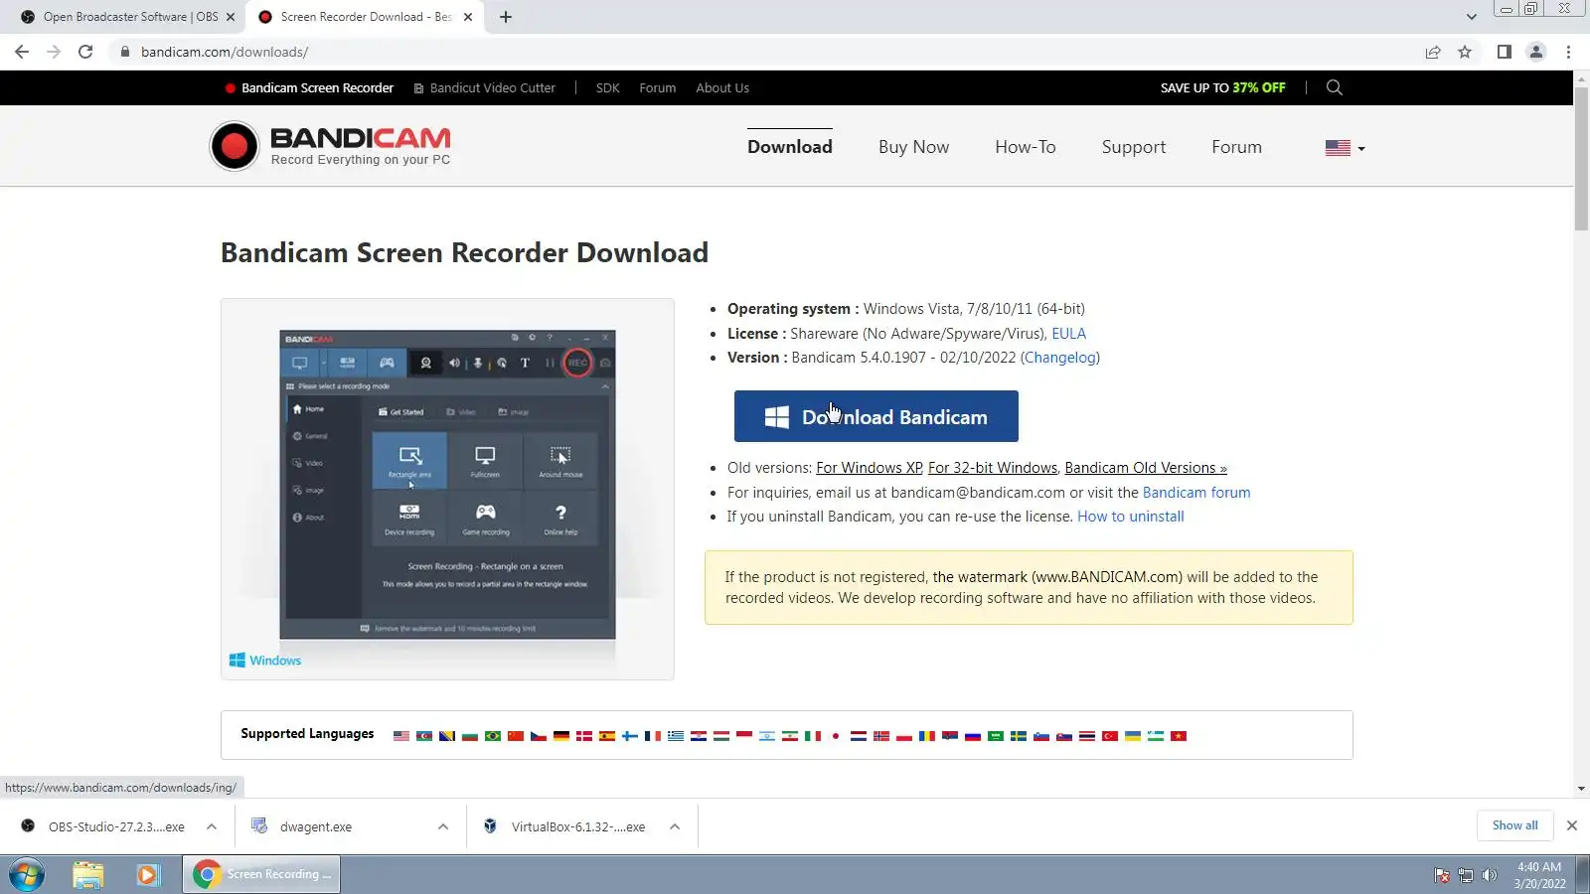Click the page vertical scrollbar thumb
The image size is (1590, 894).
(1581, 159)
